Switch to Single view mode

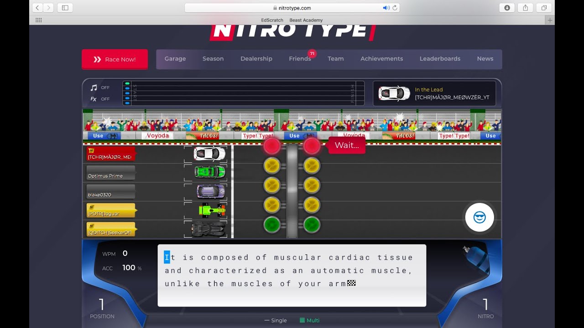tap(276, 320)
